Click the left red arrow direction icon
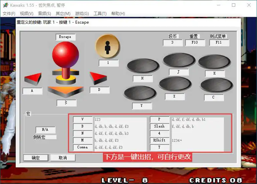The image size is (257, 184). coord(33,79)
